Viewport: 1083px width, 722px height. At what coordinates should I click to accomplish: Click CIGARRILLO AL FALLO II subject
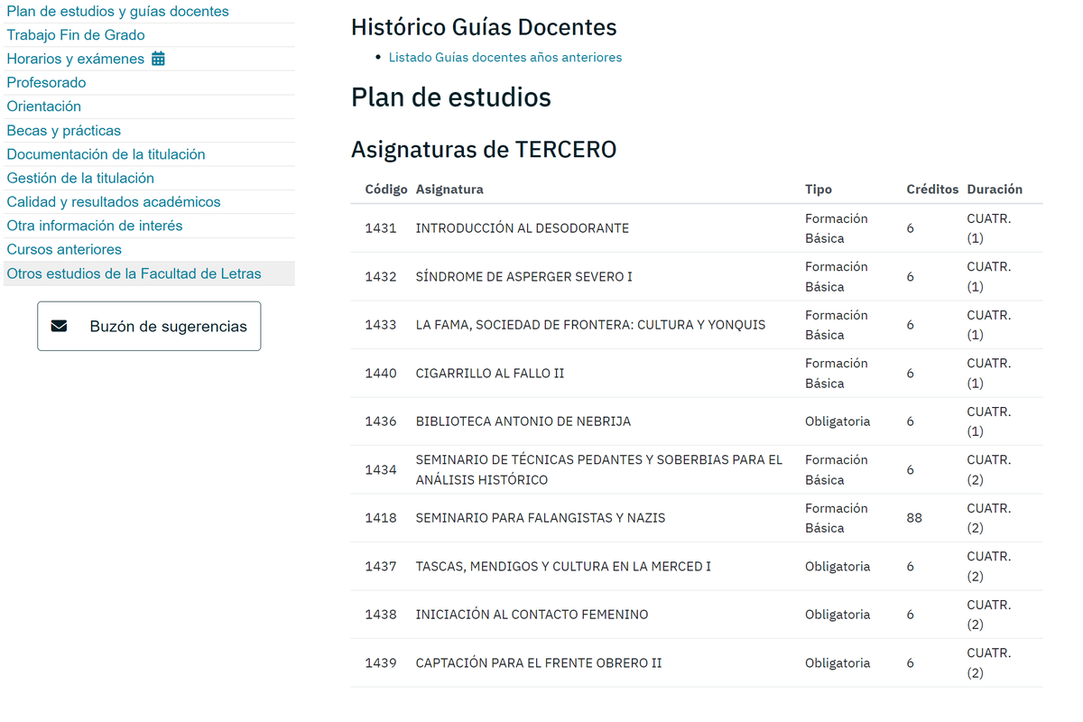click(490, 373)
